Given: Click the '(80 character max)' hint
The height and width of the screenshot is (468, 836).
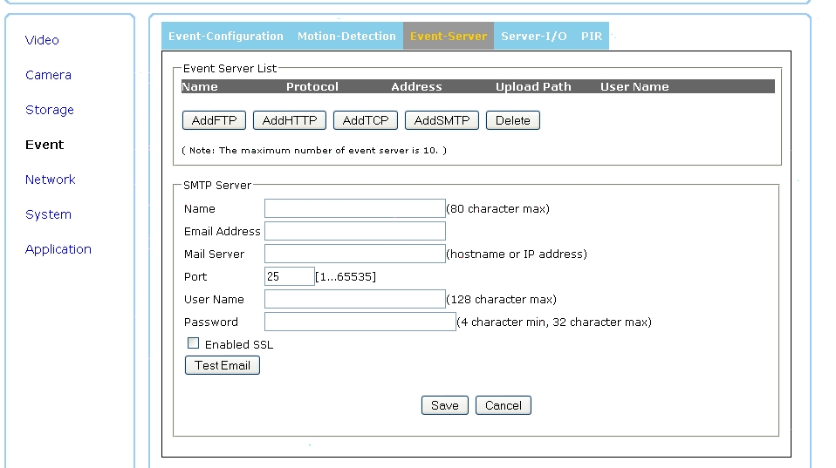Looking at the screenshot, I should 498,208.
